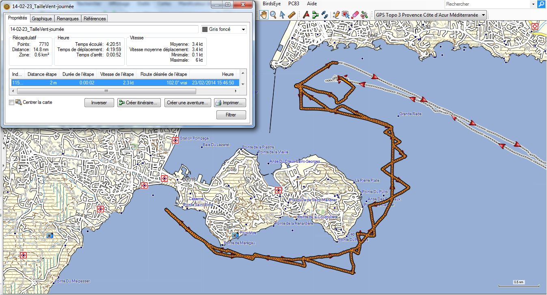Select the New Route tool
547x295 pixels.
pyautogui.click(x=316, y=15)
